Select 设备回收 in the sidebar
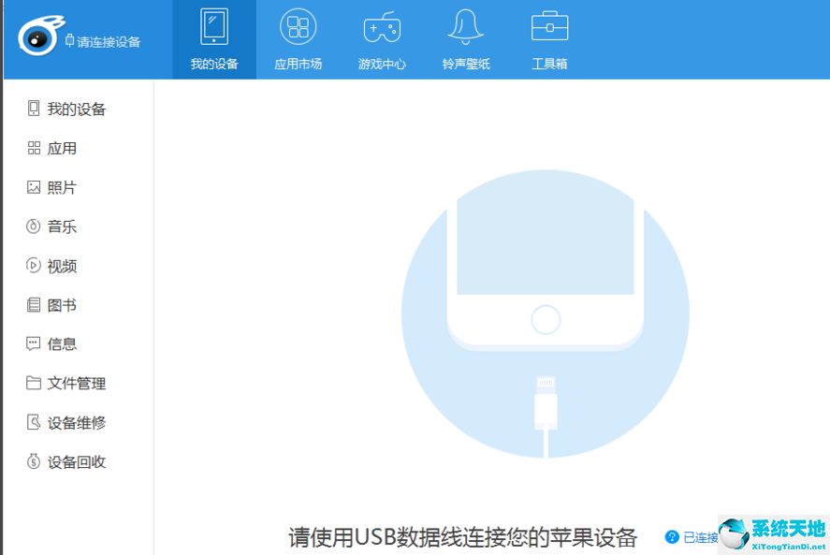Viewport: 830px width, 555px height. pos(76,462)
